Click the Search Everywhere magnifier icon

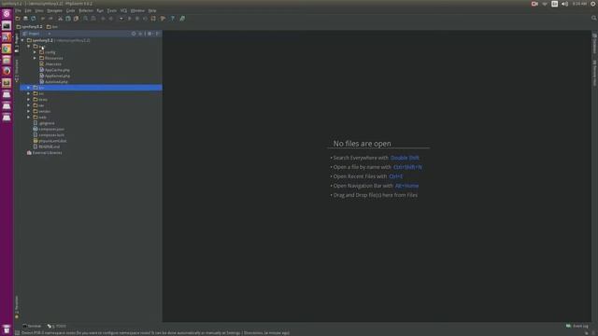coord(593,18)
